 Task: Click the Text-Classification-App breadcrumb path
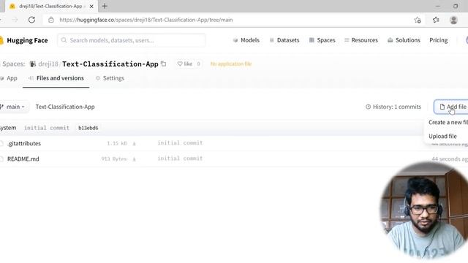point(65,107)
